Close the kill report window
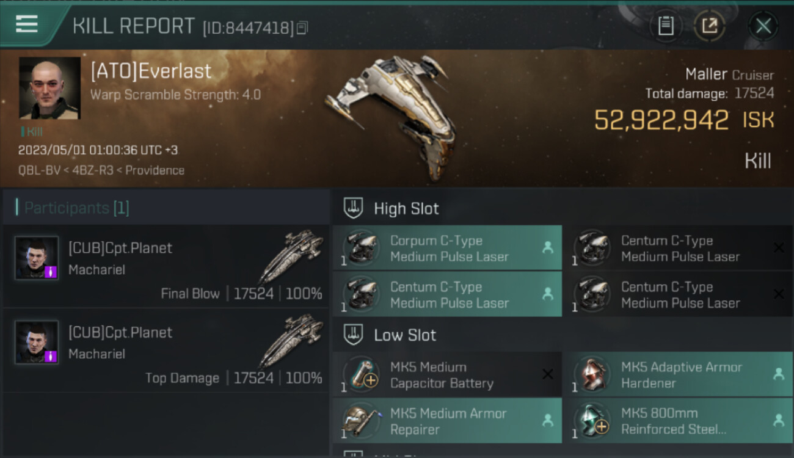This screenshot has height=458, width=794. [763, 26]
